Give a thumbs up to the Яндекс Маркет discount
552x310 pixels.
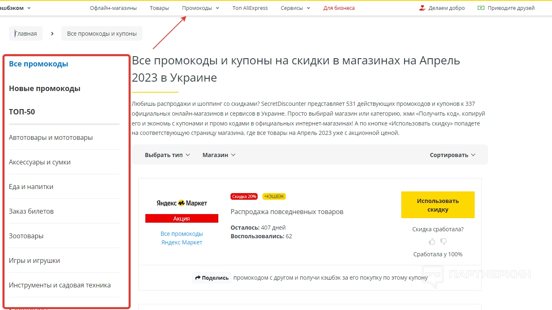click(432, 242)
